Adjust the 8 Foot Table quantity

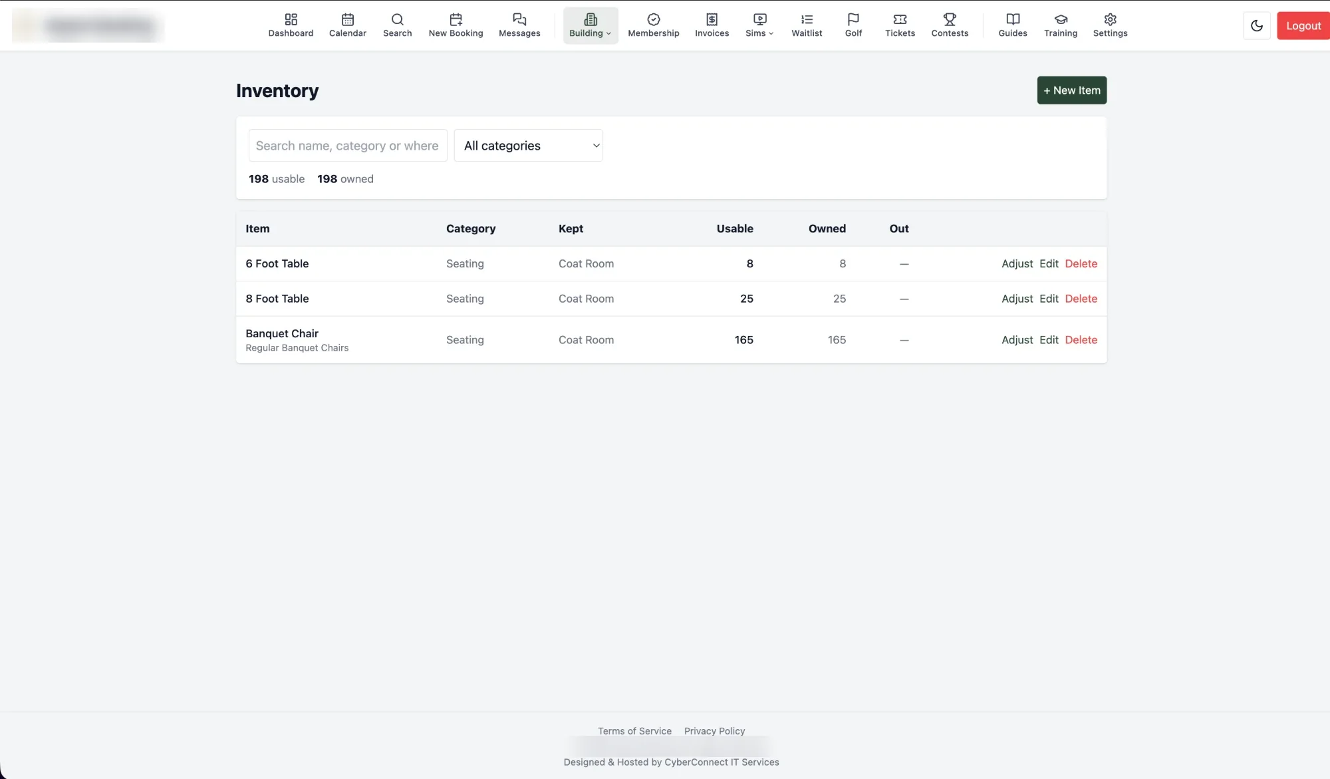[x=1017, y=299]
